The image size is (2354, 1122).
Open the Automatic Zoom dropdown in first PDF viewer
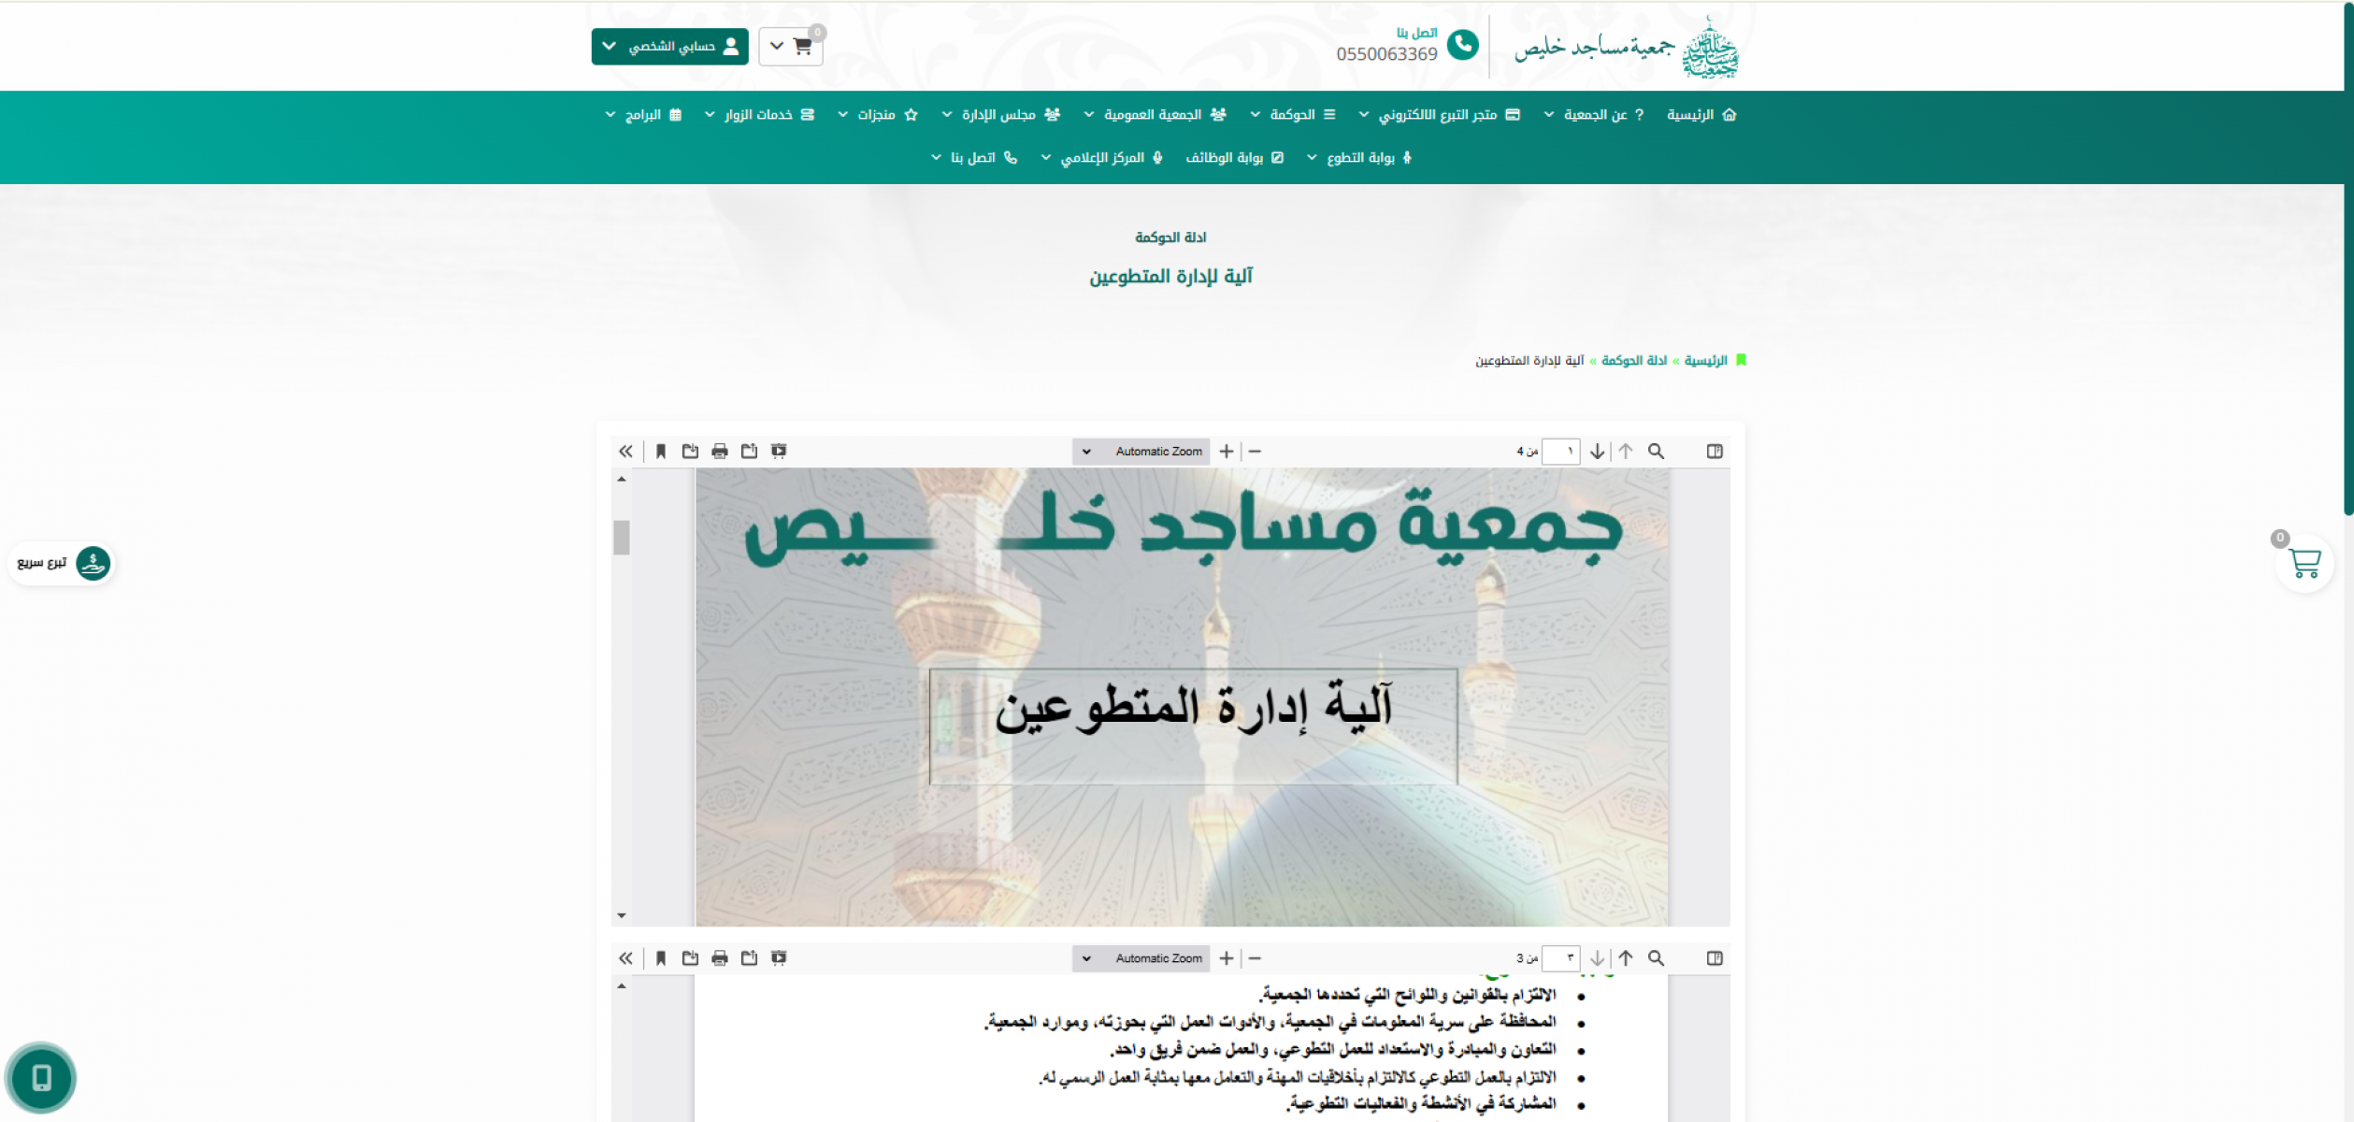tap(1141, 452)
